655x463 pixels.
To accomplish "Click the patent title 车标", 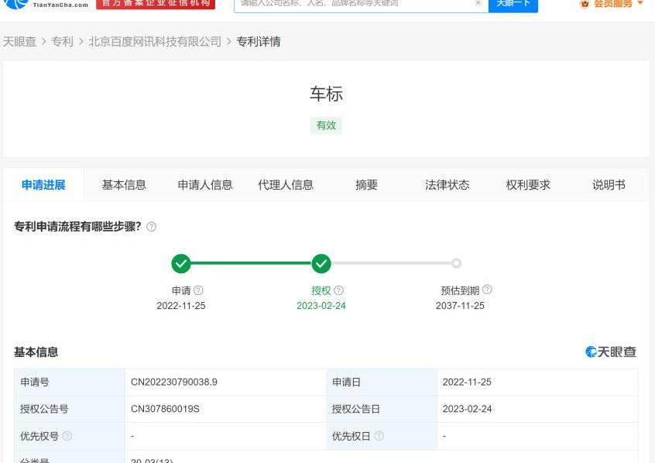I will coord(326,94).
